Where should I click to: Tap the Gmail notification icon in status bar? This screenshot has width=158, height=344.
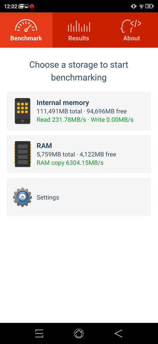point(21,6)
